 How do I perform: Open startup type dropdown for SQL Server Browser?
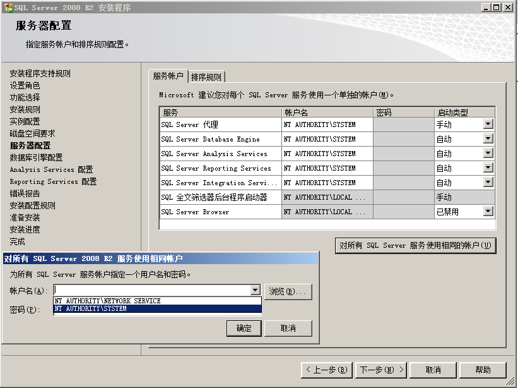tap(488, 211)
